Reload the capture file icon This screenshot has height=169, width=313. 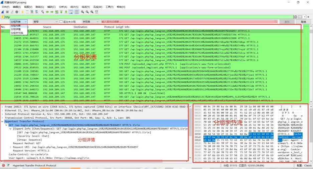coord(36,12)
